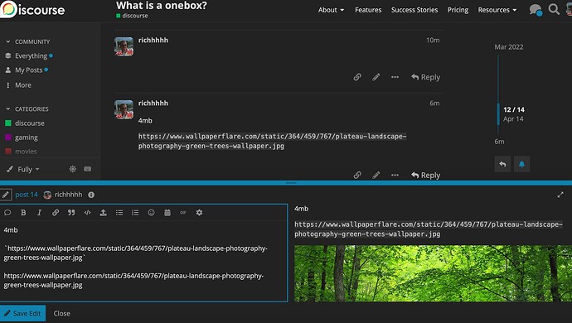Open the composer options gear
Screen dimensions: 572x323
click(x=199, y=213)
